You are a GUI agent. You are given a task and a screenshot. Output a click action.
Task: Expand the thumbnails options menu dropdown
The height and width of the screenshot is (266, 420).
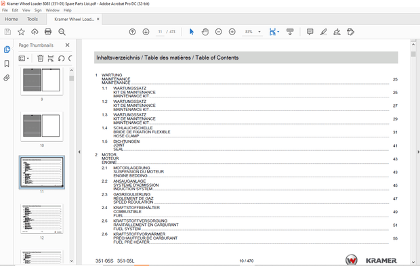(24, 58)
